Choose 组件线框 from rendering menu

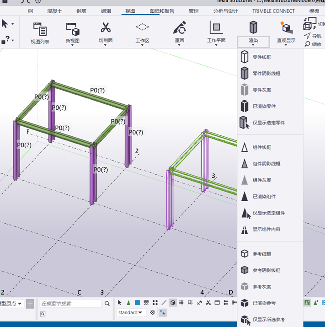click(270, 147)
